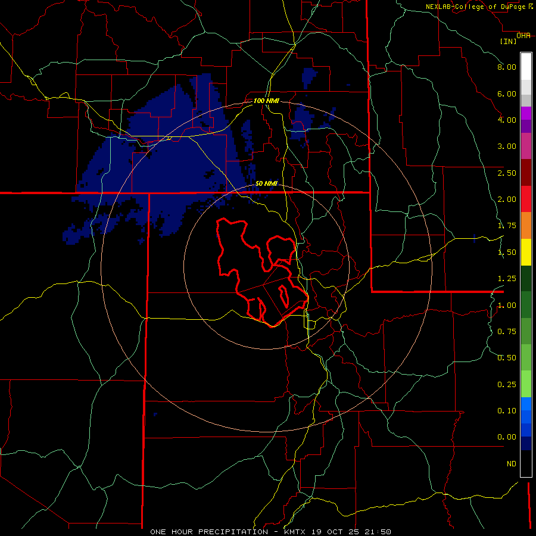
Task: Pick the orange legend swatch
Action: coord(526,225)
